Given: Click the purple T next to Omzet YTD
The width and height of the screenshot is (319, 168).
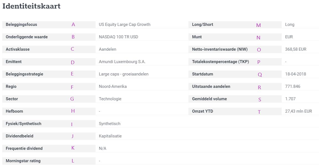Looking at the screenshot, I should (259, 112).
